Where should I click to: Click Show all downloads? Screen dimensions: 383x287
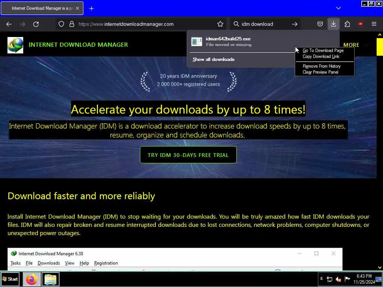pyautogui.click(x=214, y=59)
